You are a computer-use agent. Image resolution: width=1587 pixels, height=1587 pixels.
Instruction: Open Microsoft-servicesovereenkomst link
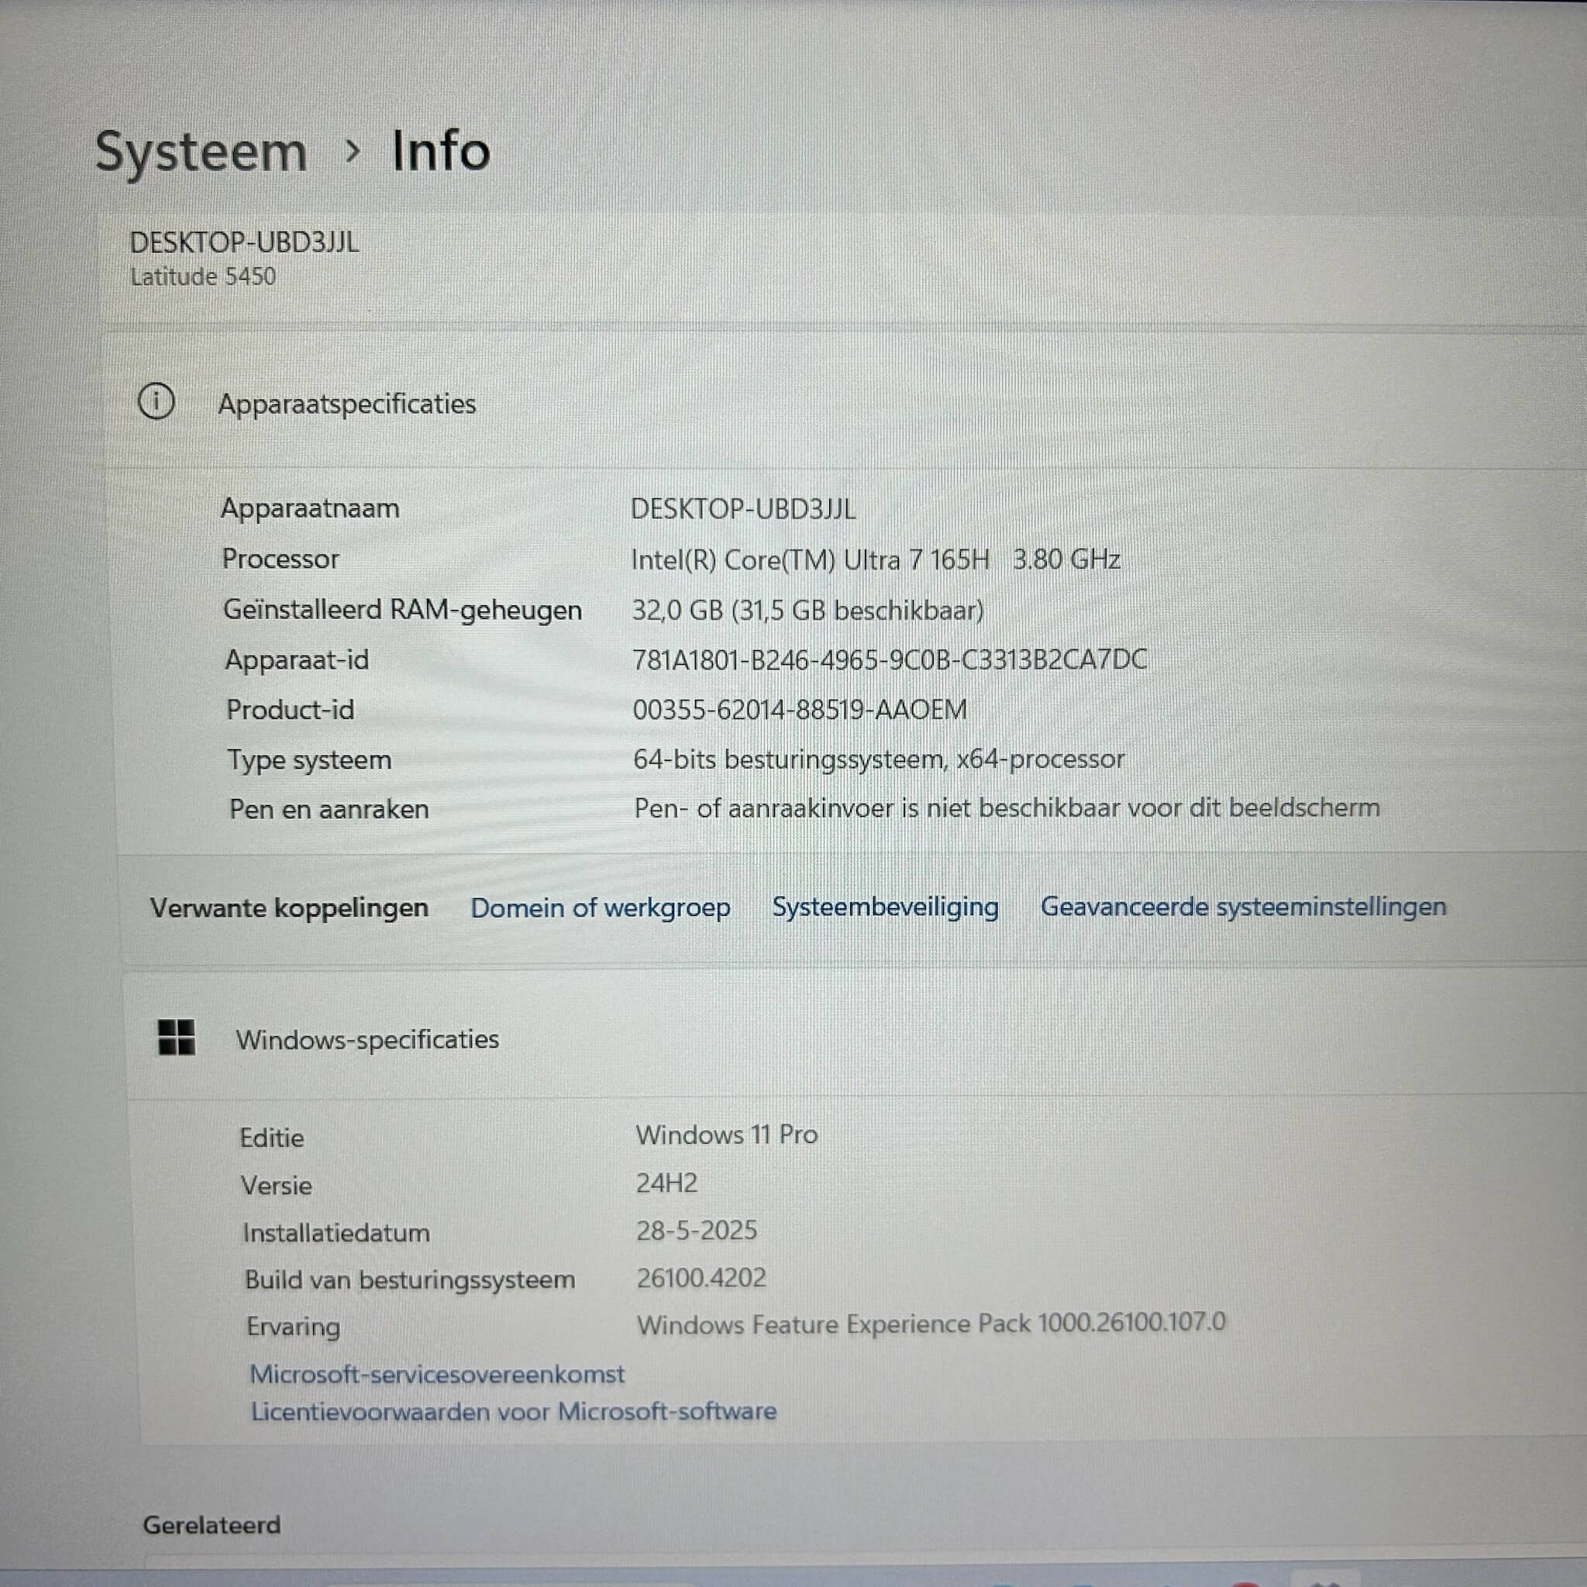[437, 1374]
